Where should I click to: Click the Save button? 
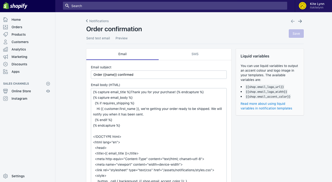(296, 33)
